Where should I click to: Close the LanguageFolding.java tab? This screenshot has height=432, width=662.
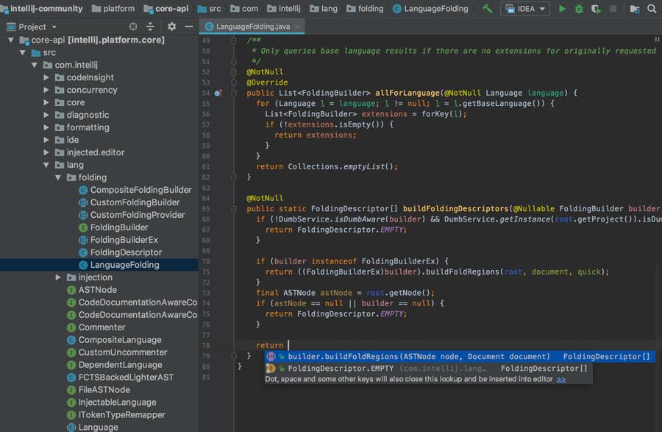pos(297,26)
